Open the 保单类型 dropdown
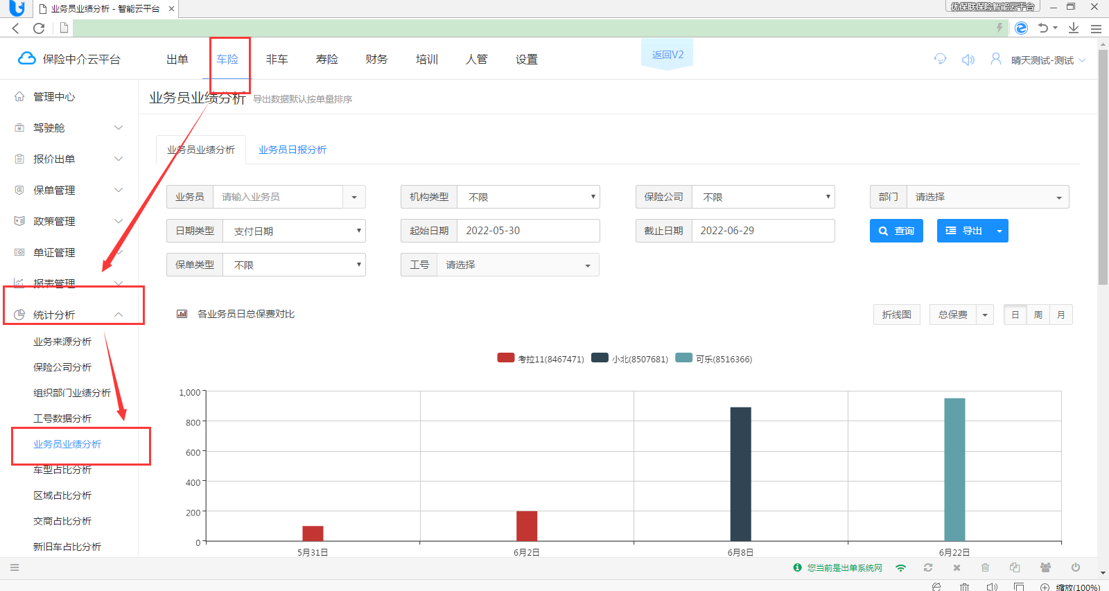 (294, 265)
